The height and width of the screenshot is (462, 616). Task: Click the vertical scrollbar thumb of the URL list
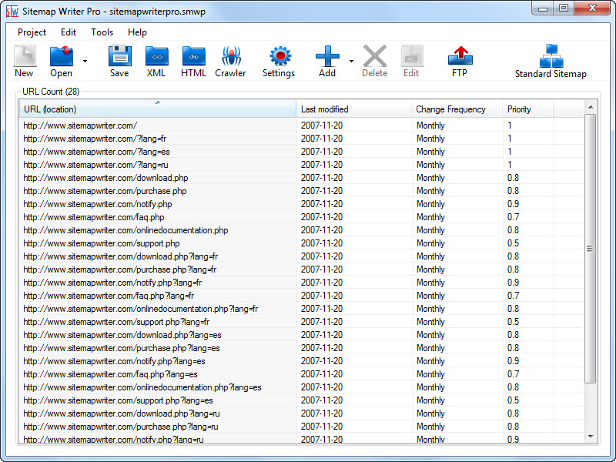click(590, 249)
